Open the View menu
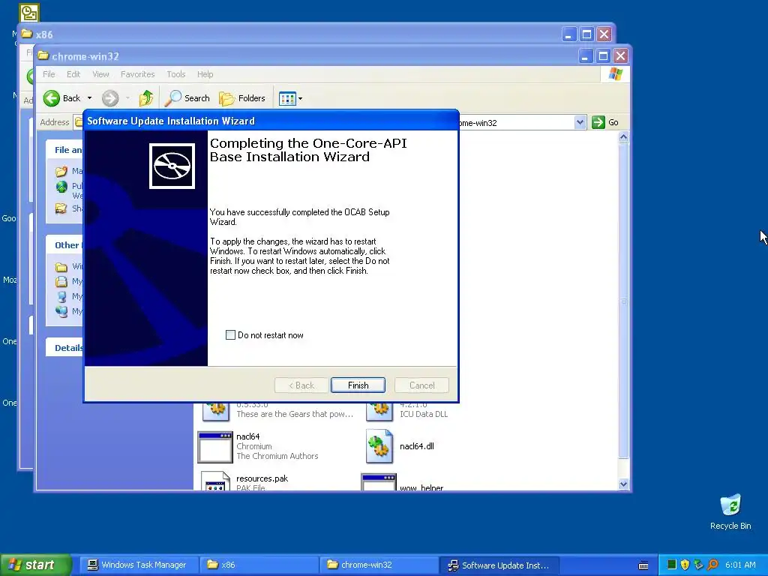Viewport: 768px width, 576px height. tap(101, 74)
